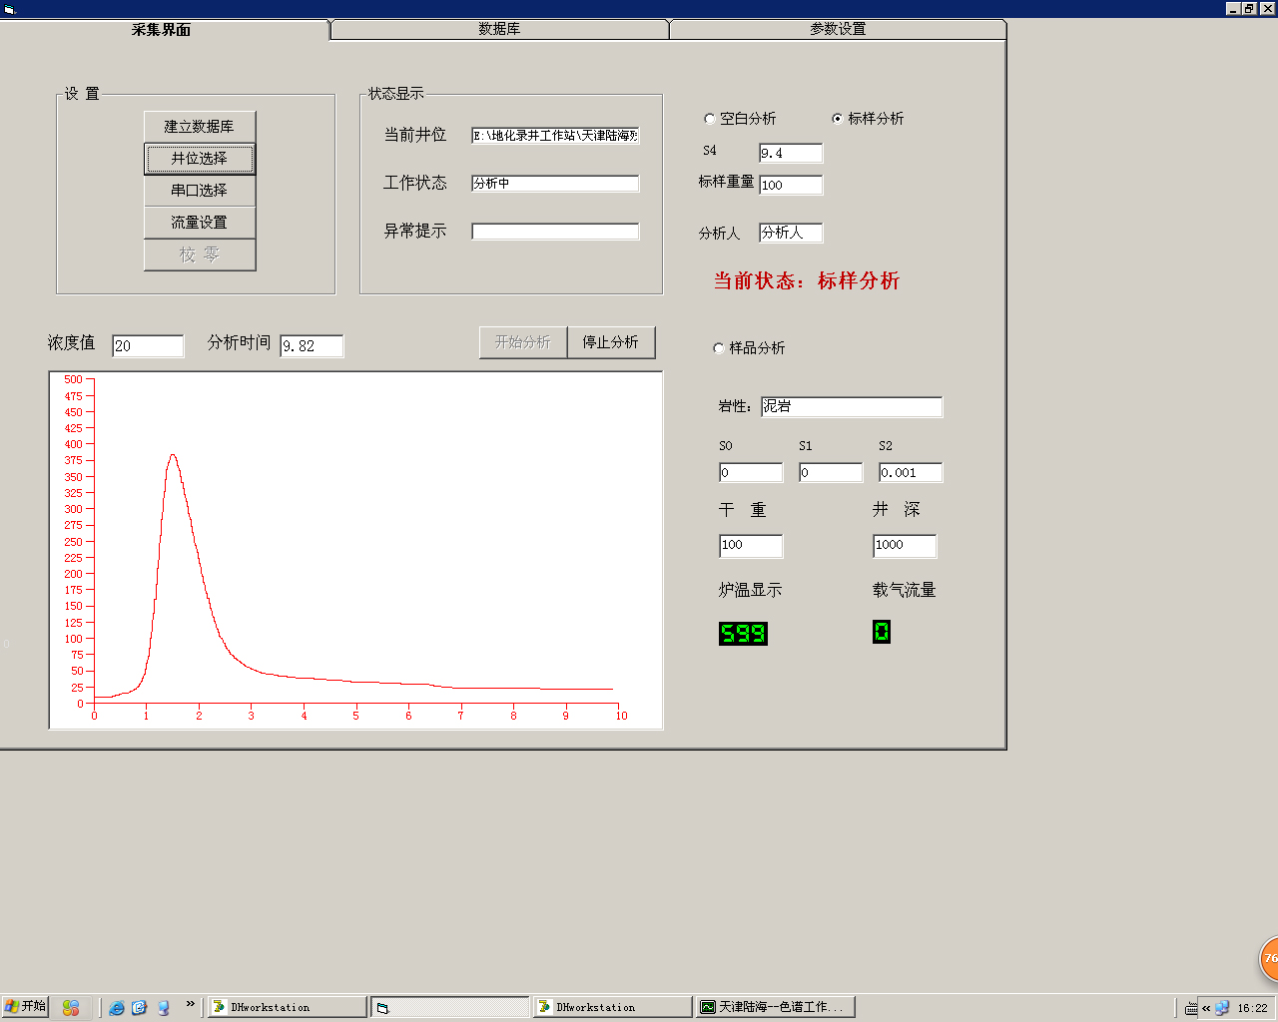
Task: Click the application icon in title bar
Action: pyautogui.click(x=10, y=9)
